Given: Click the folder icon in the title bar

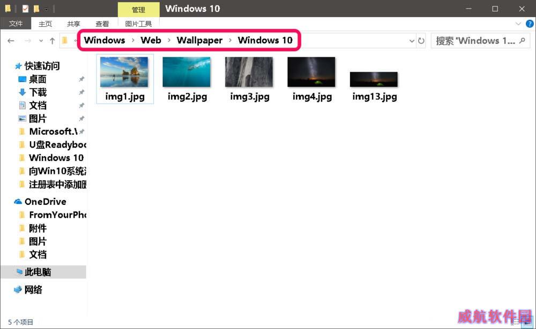Looking at the screenshot, I should tap(8, 8).
